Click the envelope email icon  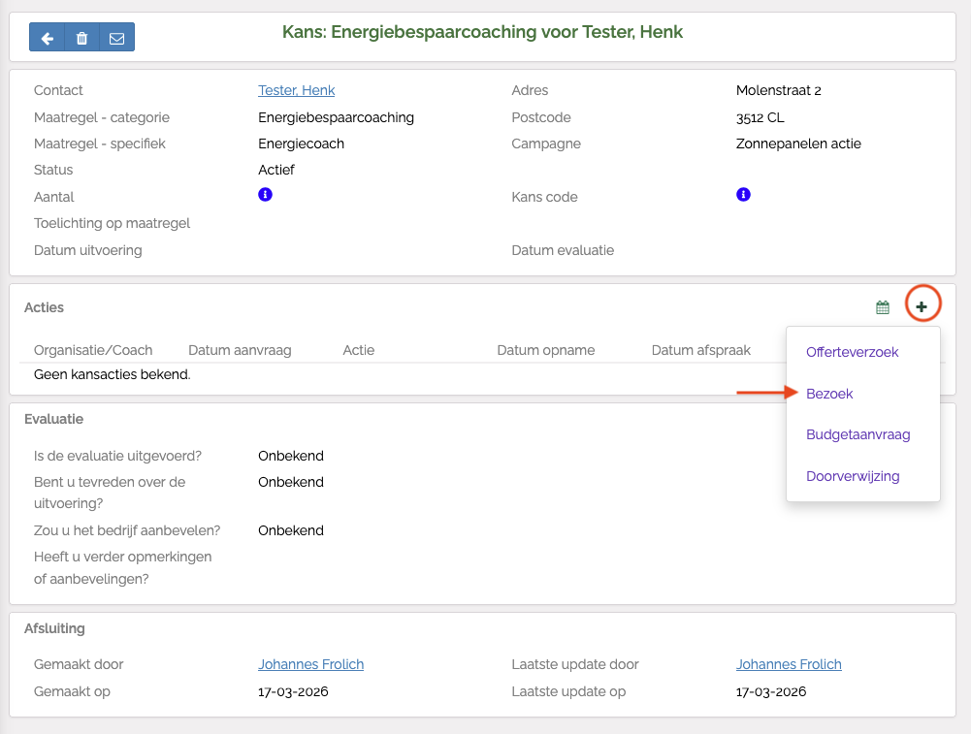tap(116, 38)
